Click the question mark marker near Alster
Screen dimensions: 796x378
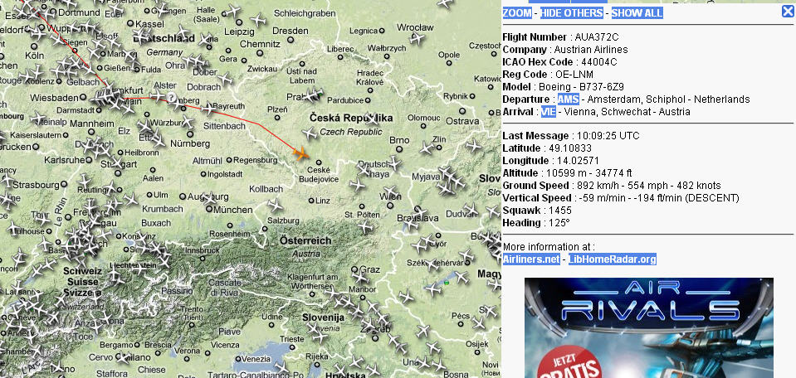click(172, 97)
